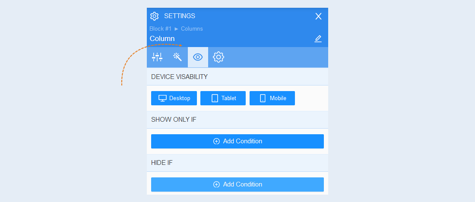
Task: Collapse the DEVICE VISABILITY section header
Action: tap(237, 77)
